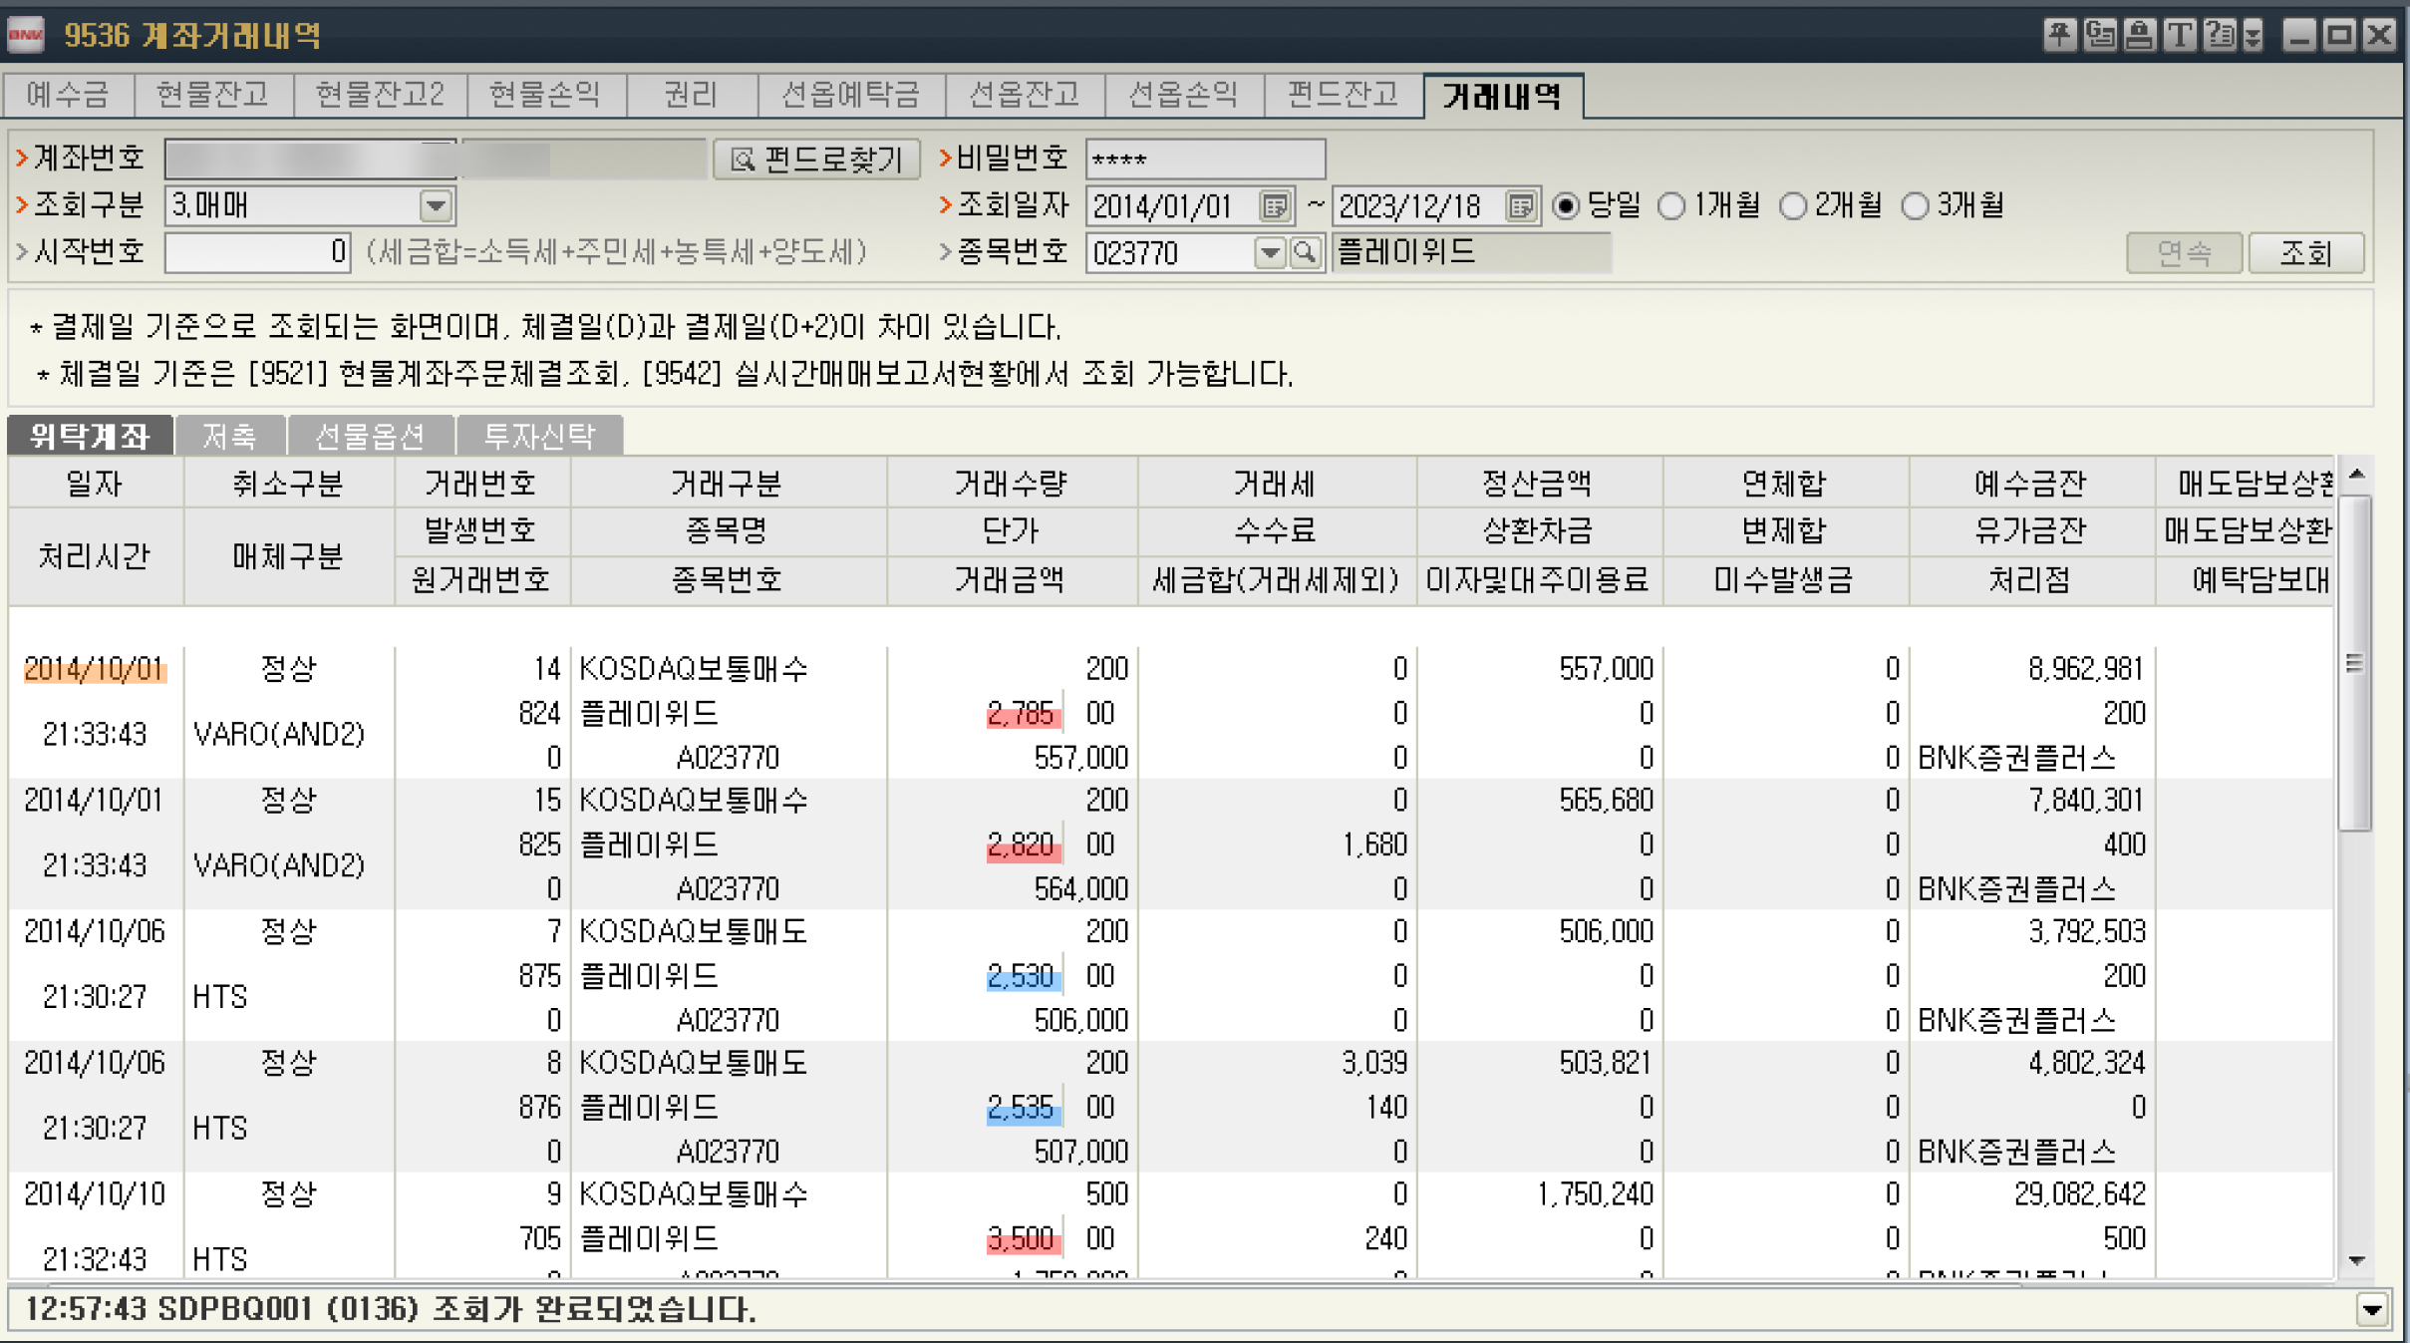Open the help document '?' icon

tap(2220, 35)
